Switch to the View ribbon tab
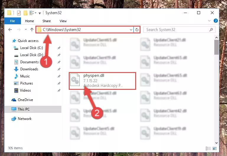This screenshot has width=227, height=156. tap(63, 21)
